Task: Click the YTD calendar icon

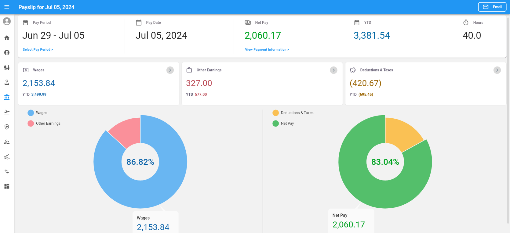Action: coord(357,23)
